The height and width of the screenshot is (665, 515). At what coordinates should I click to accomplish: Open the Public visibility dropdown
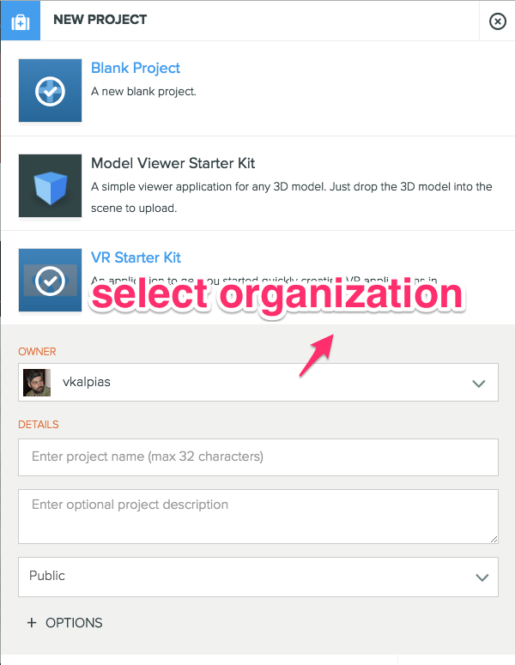click(x=257, y=577)
